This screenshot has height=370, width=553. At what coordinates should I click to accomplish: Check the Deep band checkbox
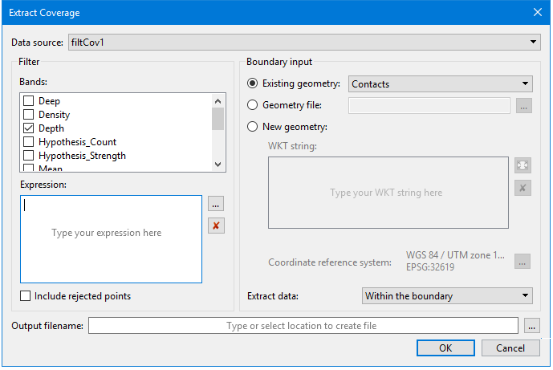point(29,101)
